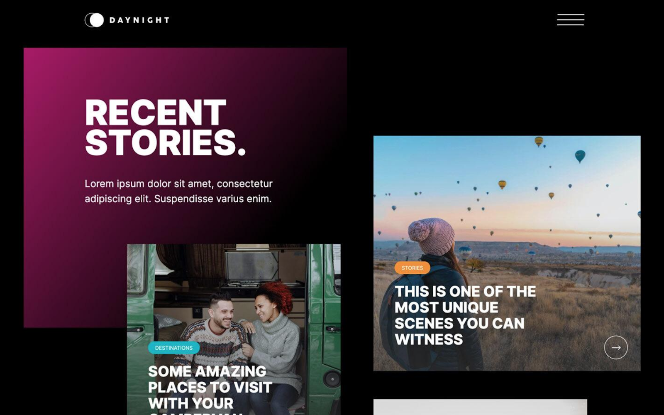Click the hot air balloons photo card
This screenshot has width=664, height=415.
click(x=507, y=253)
